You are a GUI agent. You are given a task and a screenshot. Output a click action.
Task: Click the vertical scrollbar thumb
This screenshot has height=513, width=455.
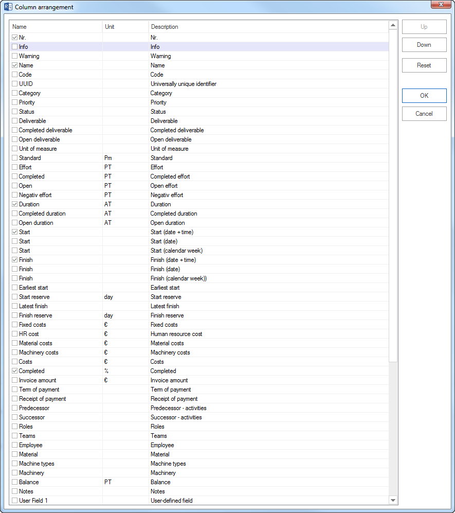coord(393,196)
